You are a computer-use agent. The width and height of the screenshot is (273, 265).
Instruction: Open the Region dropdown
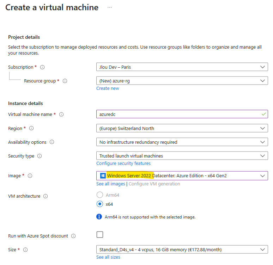click(x=182, y=128)
